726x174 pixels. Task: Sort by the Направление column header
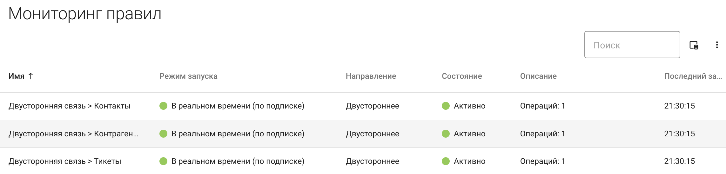tap(371, 76)
